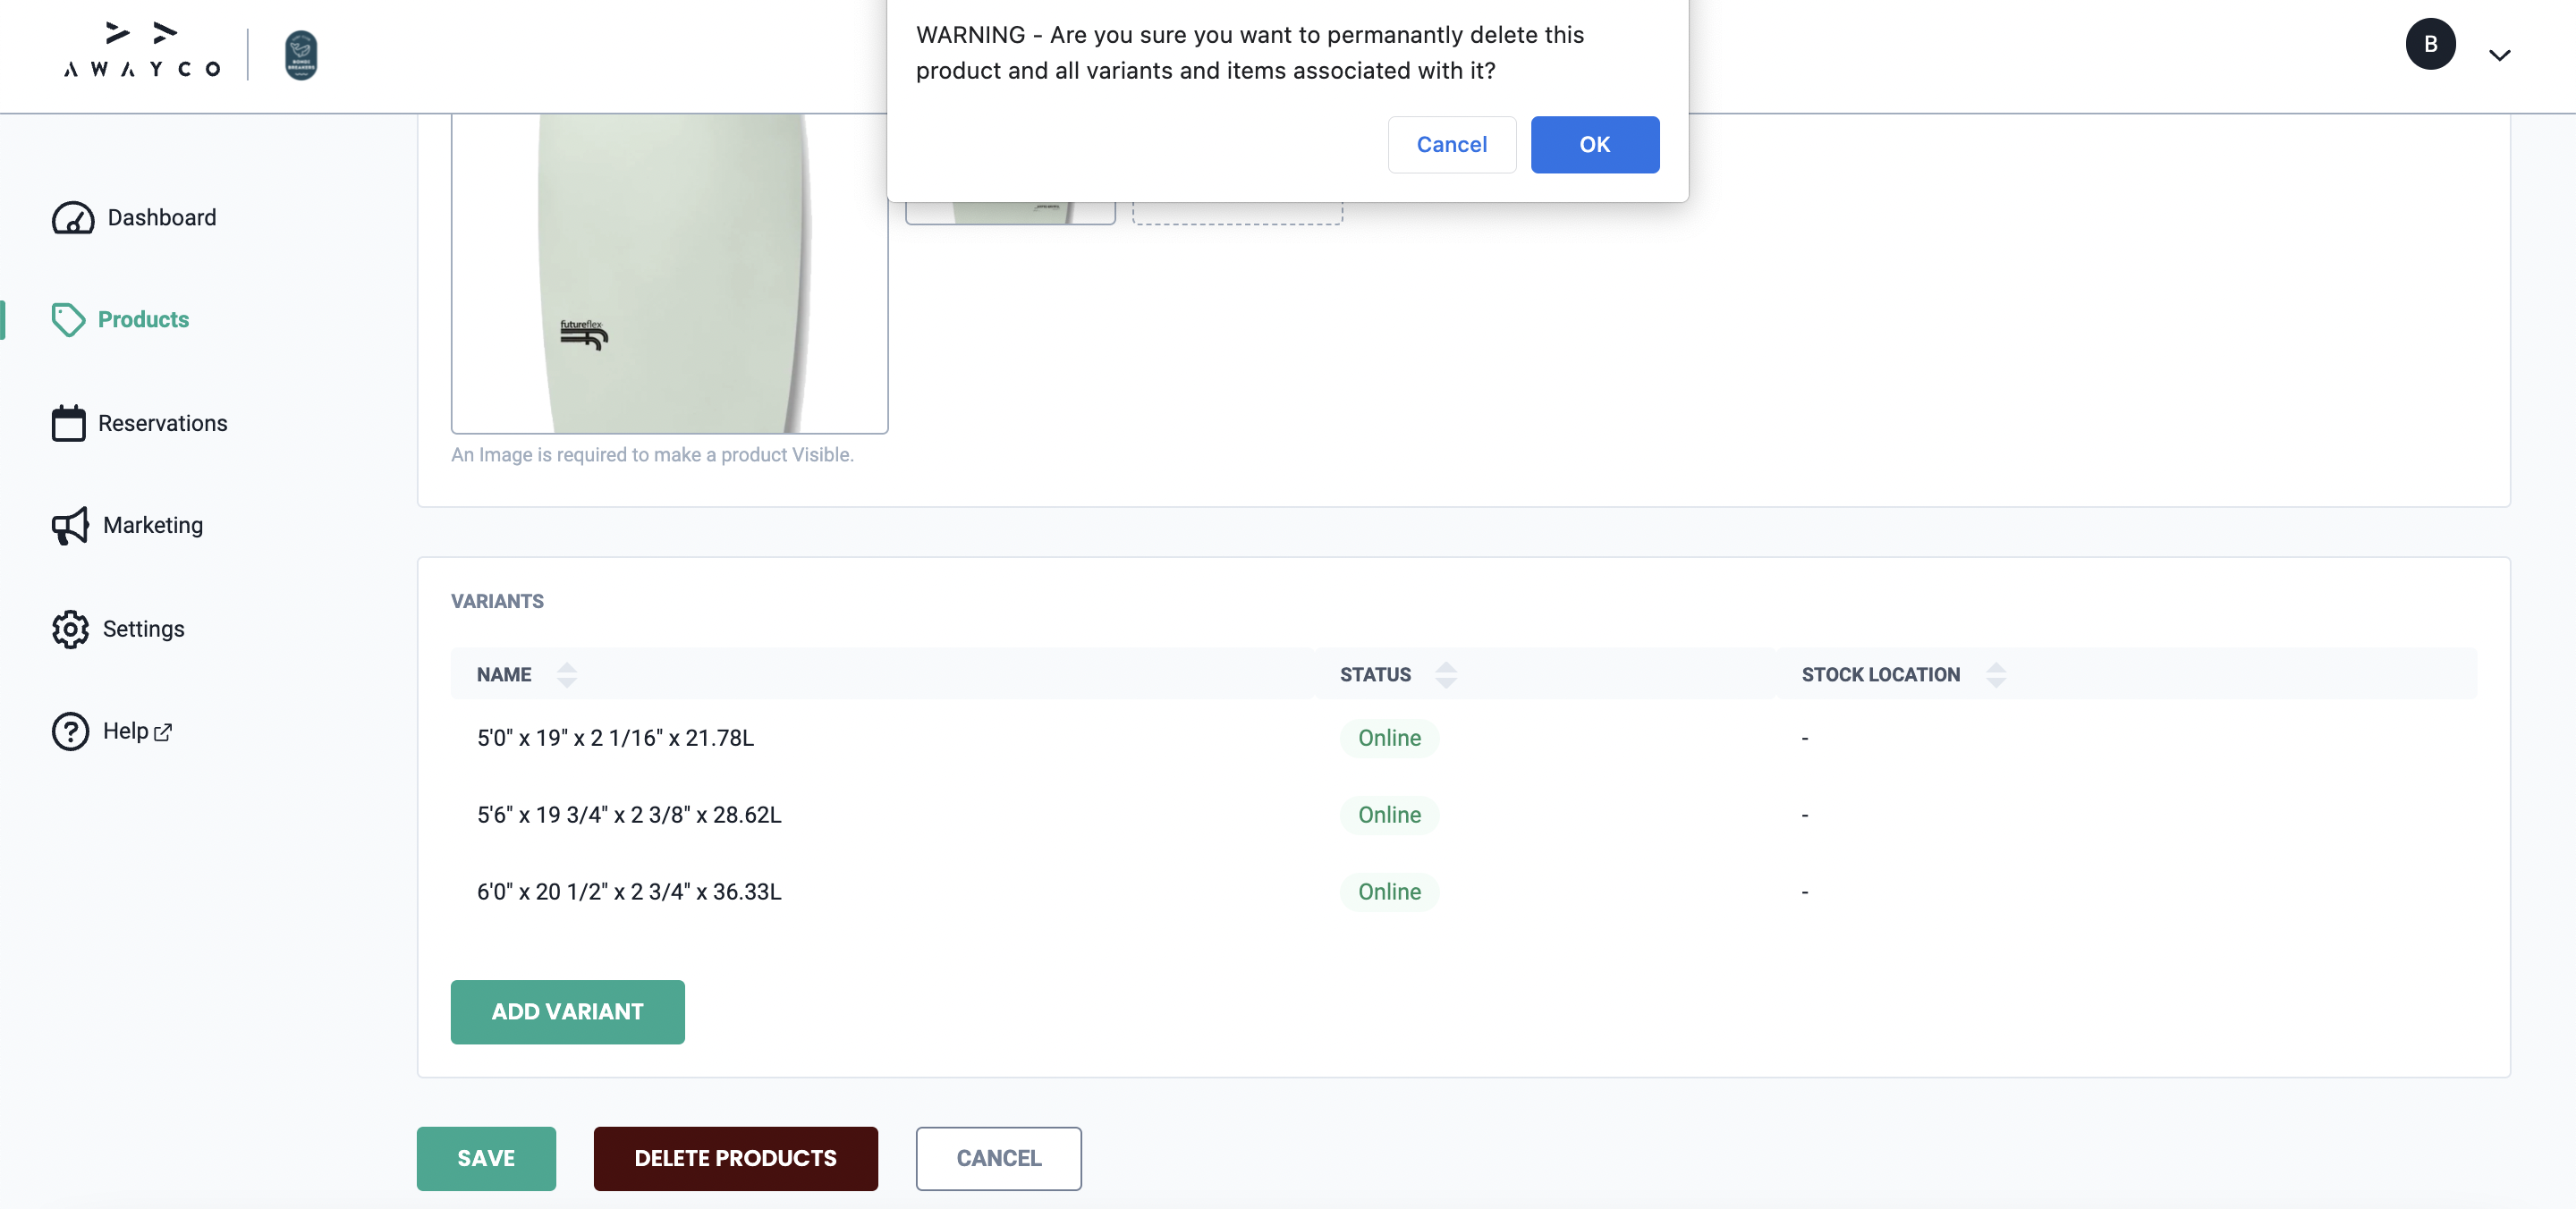Click the Settings gear icon
The image size is (2576, 1209).
pos(70,629)
